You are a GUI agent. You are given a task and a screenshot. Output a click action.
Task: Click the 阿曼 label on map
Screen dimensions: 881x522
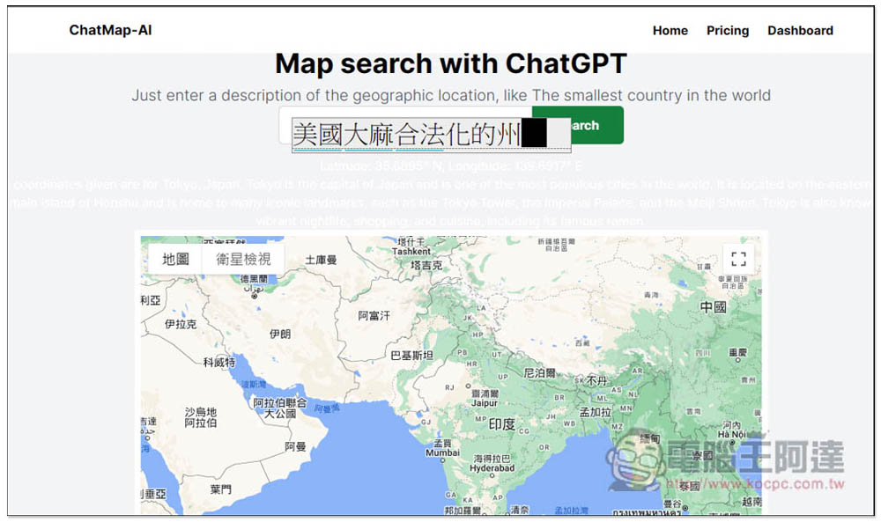(295, 446)
